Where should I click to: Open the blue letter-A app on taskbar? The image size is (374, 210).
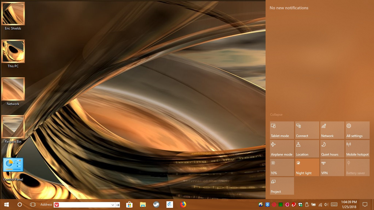(170, 205)
